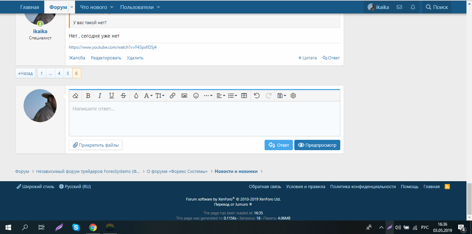
Task: Click the eraser remove-formatting icon
Action: coord(76,96)
